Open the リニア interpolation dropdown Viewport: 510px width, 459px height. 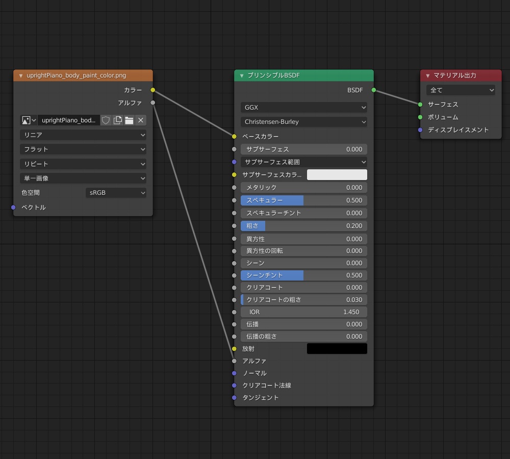pos(83,135)
